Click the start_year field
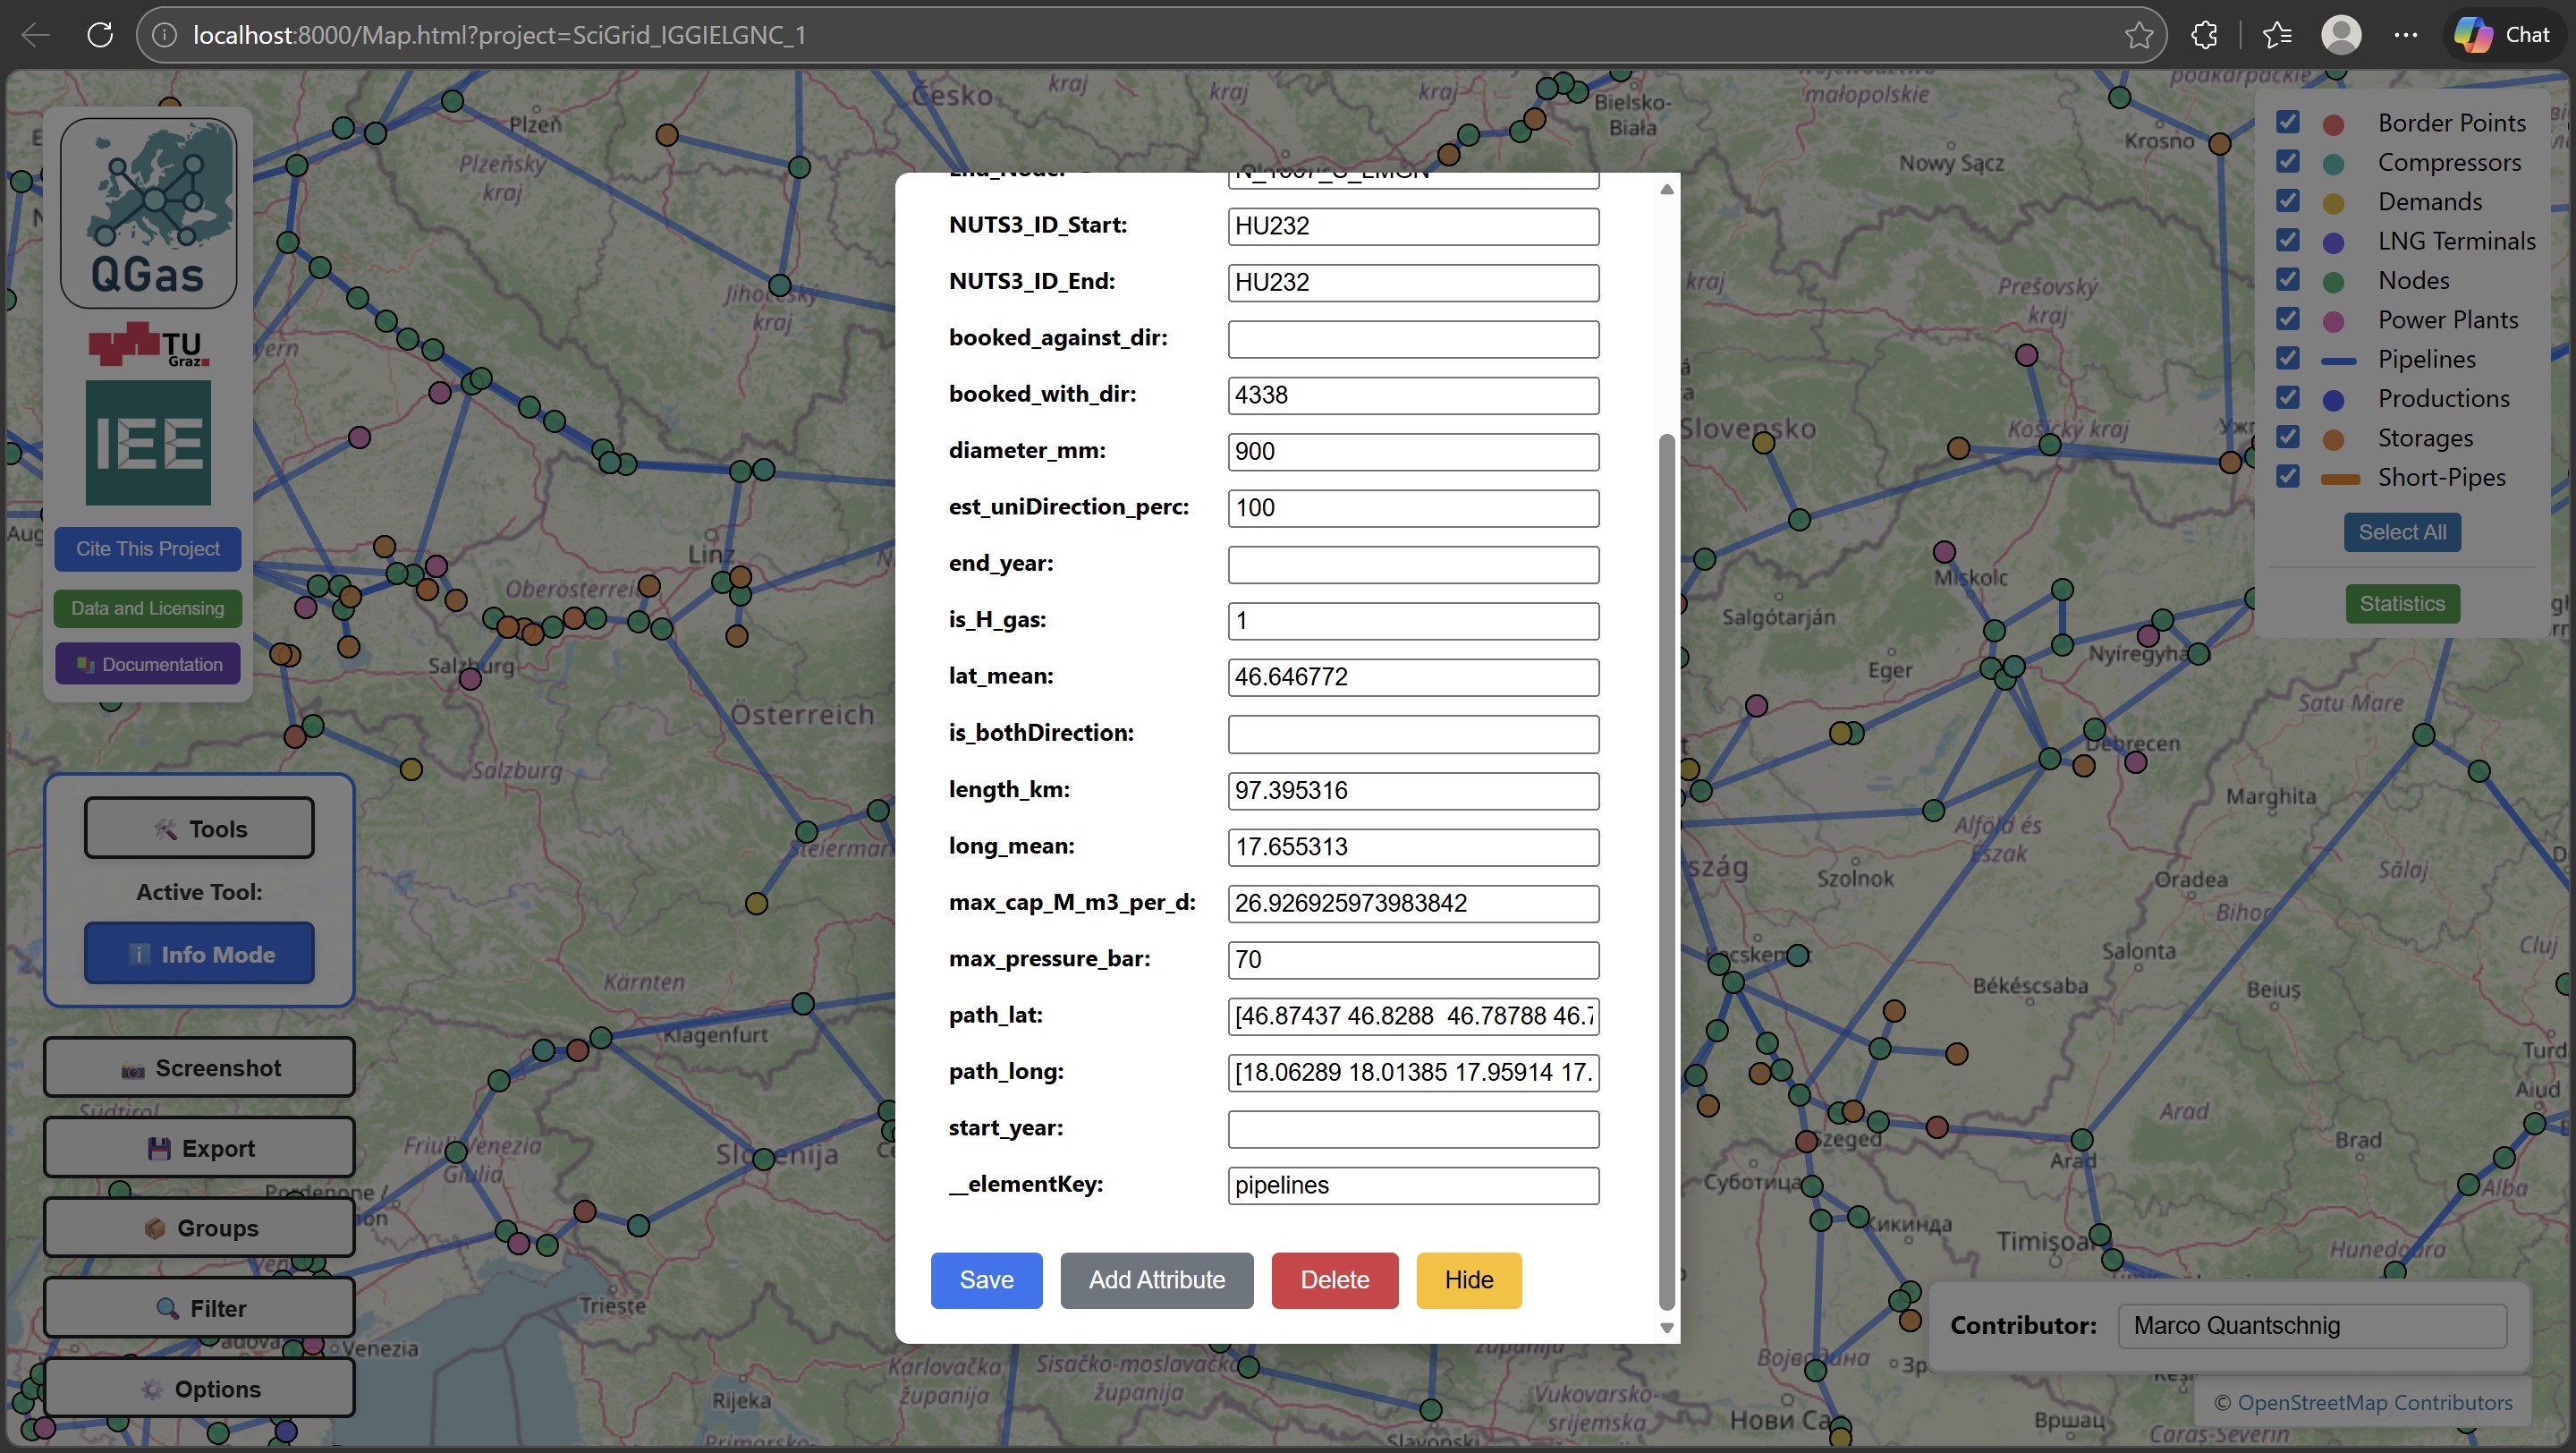The width and height of the screenshot is (2576, 1453). tap(1413, 1130)
